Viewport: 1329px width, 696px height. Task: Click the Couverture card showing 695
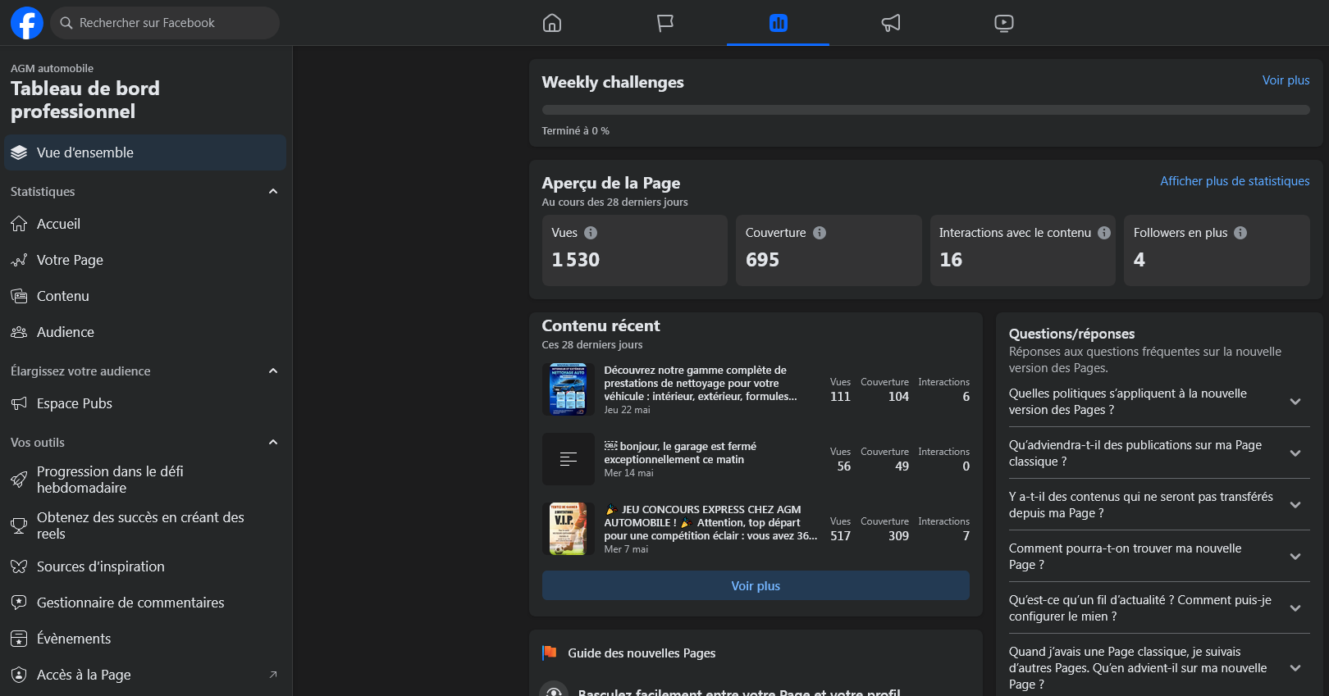click(829, 250)
